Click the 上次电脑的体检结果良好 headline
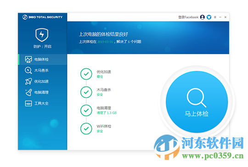The image size is (248, 167). point(104,34)
